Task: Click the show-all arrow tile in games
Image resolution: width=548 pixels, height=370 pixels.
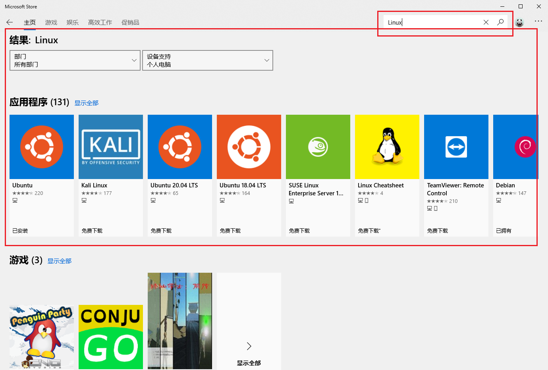Action: point(249,321)
